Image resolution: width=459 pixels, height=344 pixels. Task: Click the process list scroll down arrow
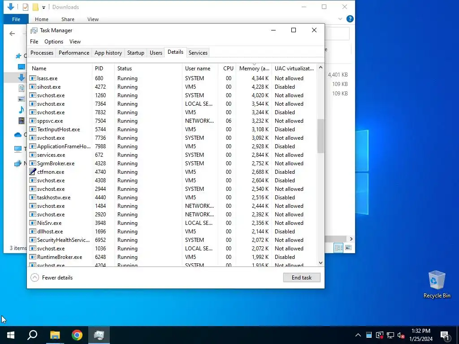point(320,262)
